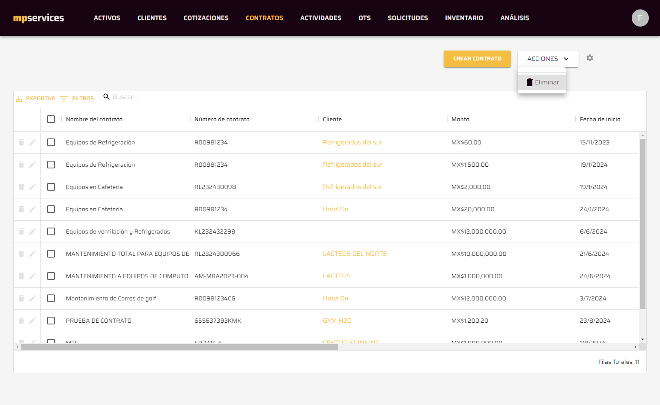Open the GYM H2O client link

337,321
